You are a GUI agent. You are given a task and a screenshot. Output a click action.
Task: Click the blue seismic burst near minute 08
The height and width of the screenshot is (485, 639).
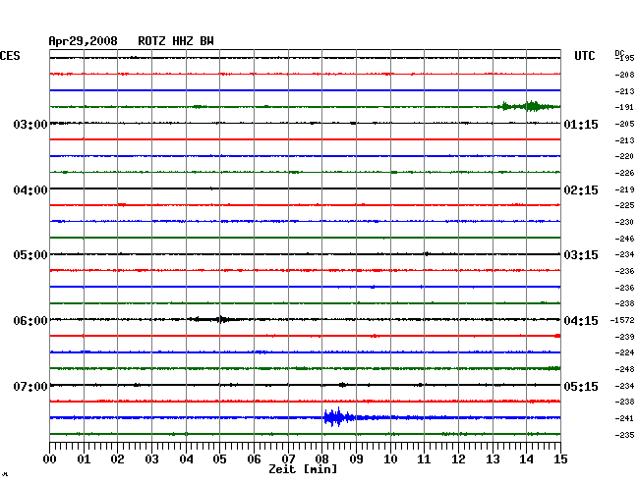338,417
